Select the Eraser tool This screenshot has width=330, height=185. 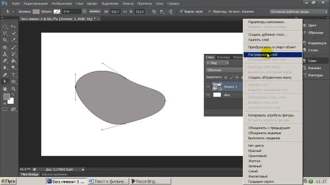click(x=5, y=61)
